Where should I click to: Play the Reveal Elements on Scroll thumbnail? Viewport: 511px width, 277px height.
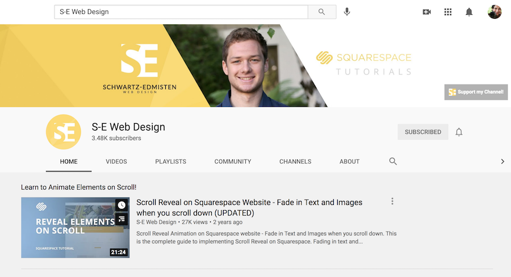coord(76,228)
